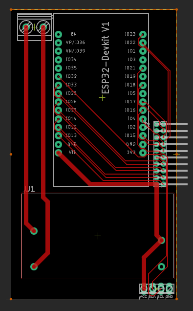Click the 3V3 pad on the ESP32
This screenshot has height=311, width=193.
click(x=143, y=153)
